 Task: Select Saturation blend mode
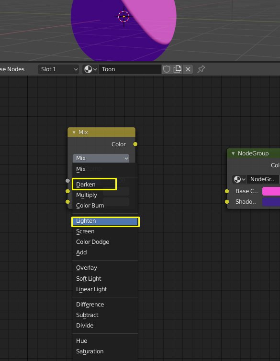tap(105, 351)
